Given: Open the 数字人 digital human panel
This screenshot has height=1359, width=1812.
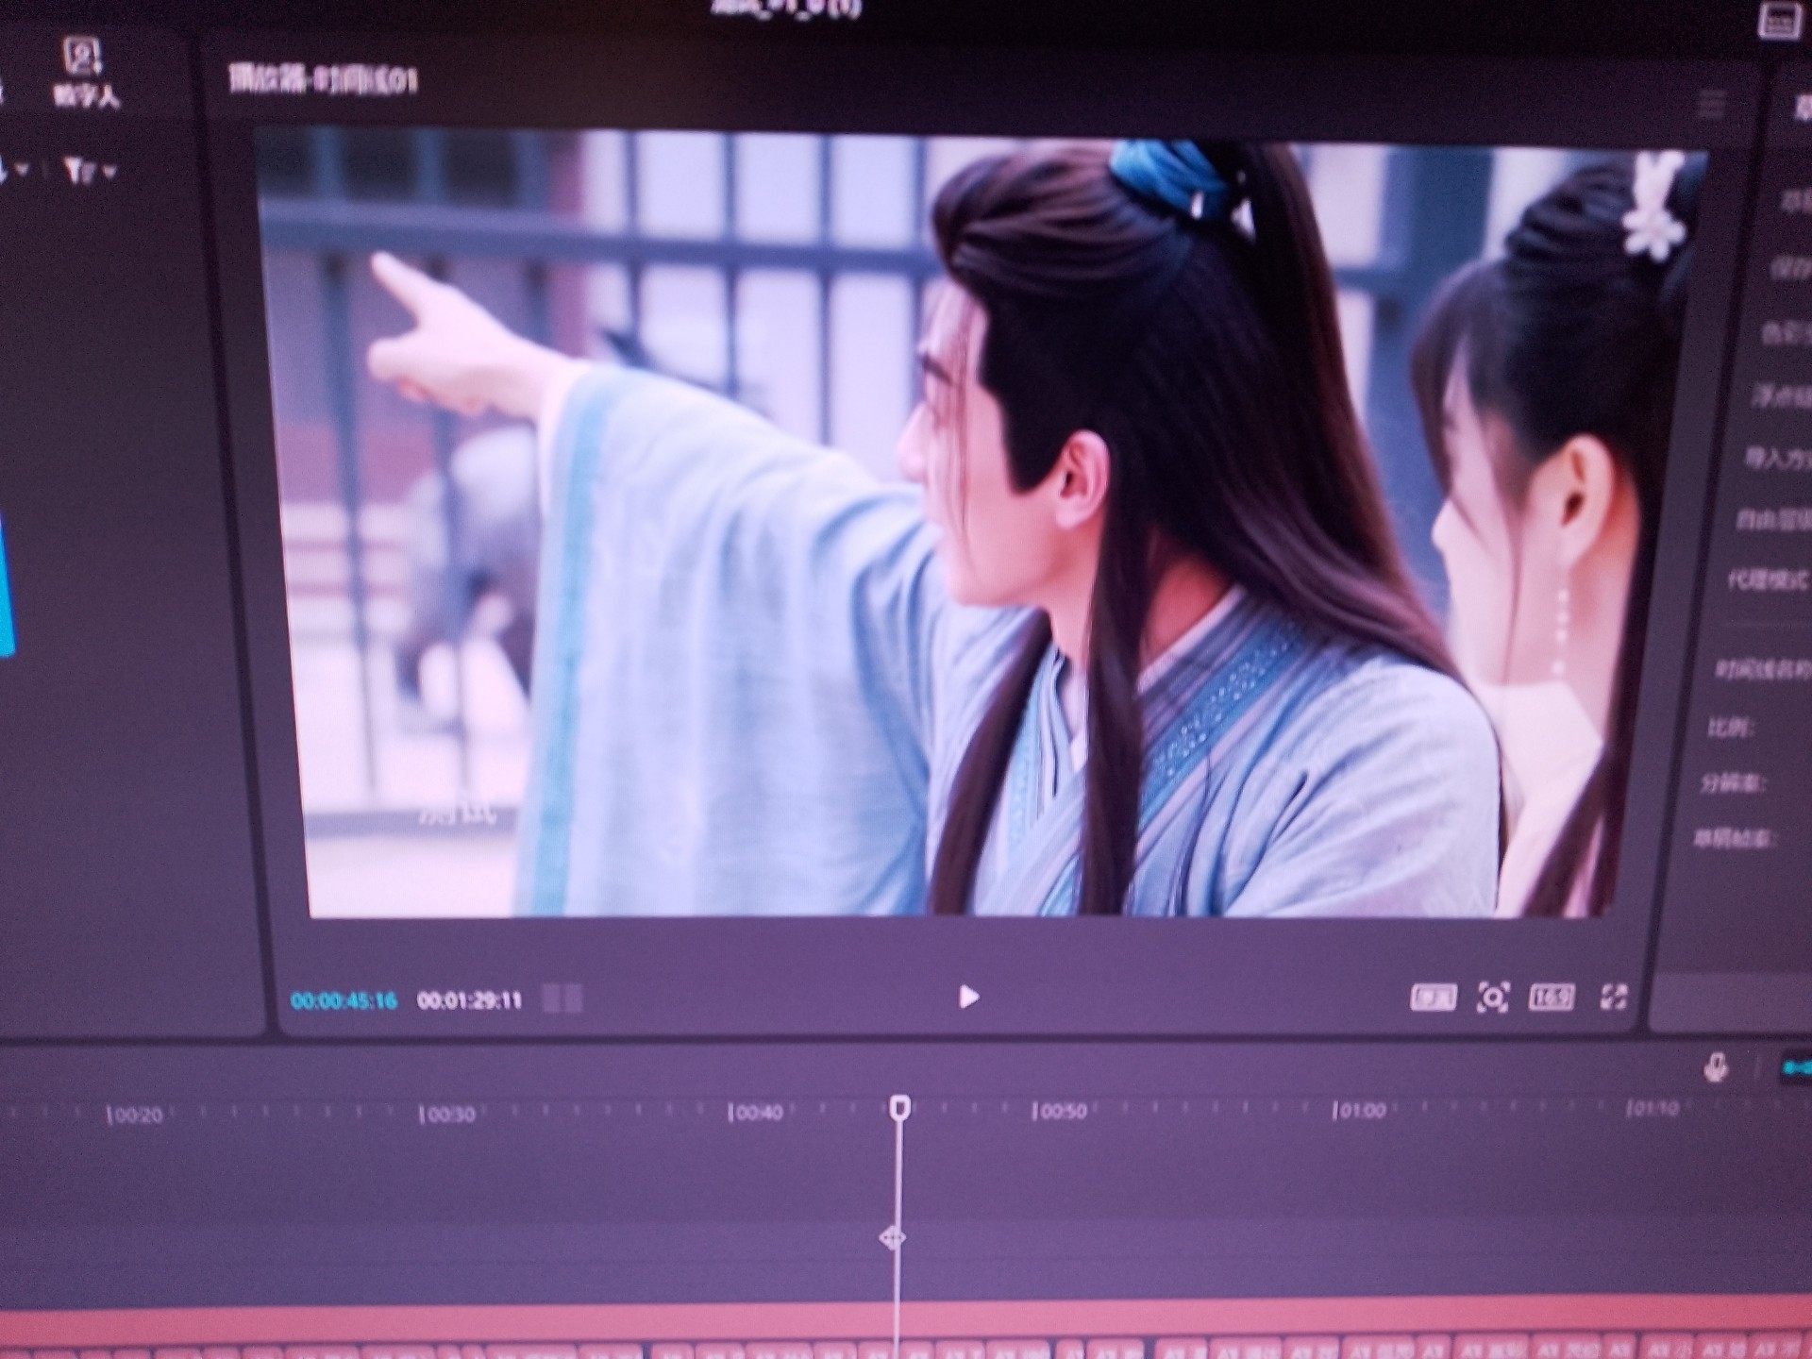Looking at the screenshot, I should click(85, 72).
